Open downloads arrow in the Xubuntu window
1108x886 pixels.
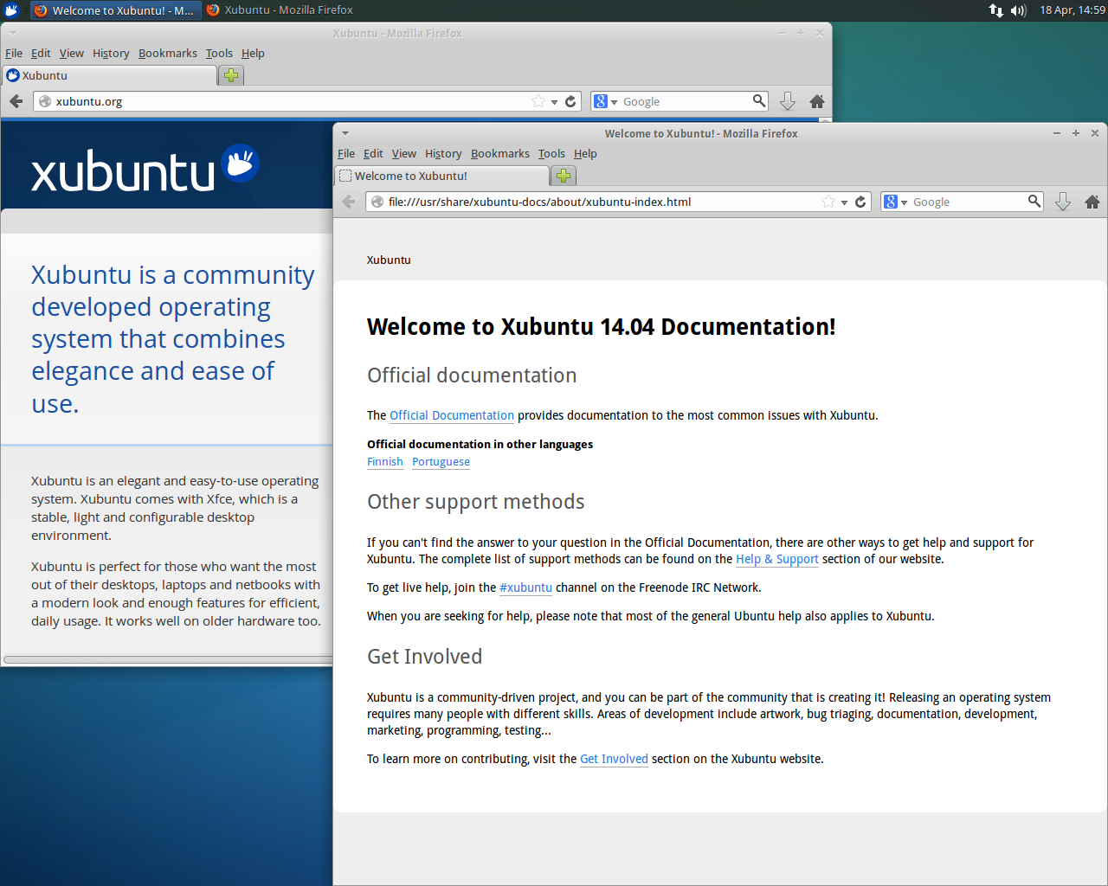(788, 101)
